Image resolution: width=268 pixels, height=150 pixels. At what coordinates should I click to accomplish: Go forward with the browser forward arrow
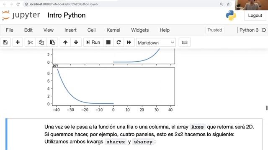click(11, 4)
